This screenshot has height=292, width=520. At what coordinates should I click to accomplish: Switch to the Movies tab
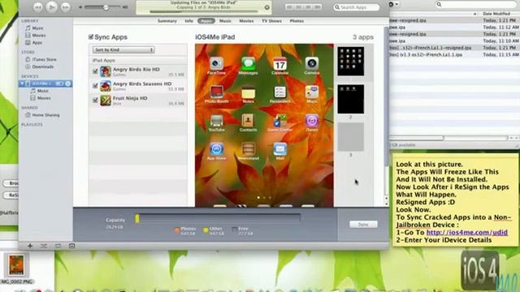246,21
